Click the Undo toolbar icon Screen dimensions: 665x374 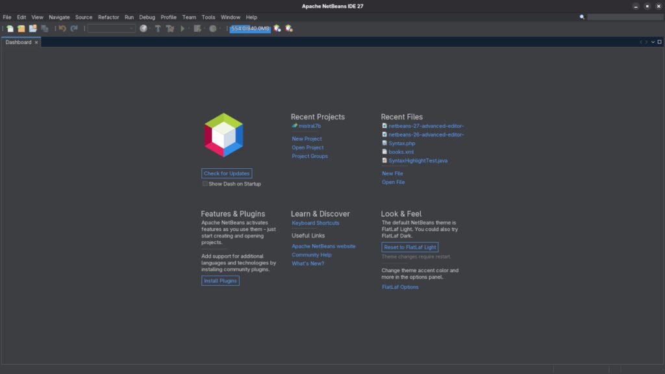(x=62, y=29)
